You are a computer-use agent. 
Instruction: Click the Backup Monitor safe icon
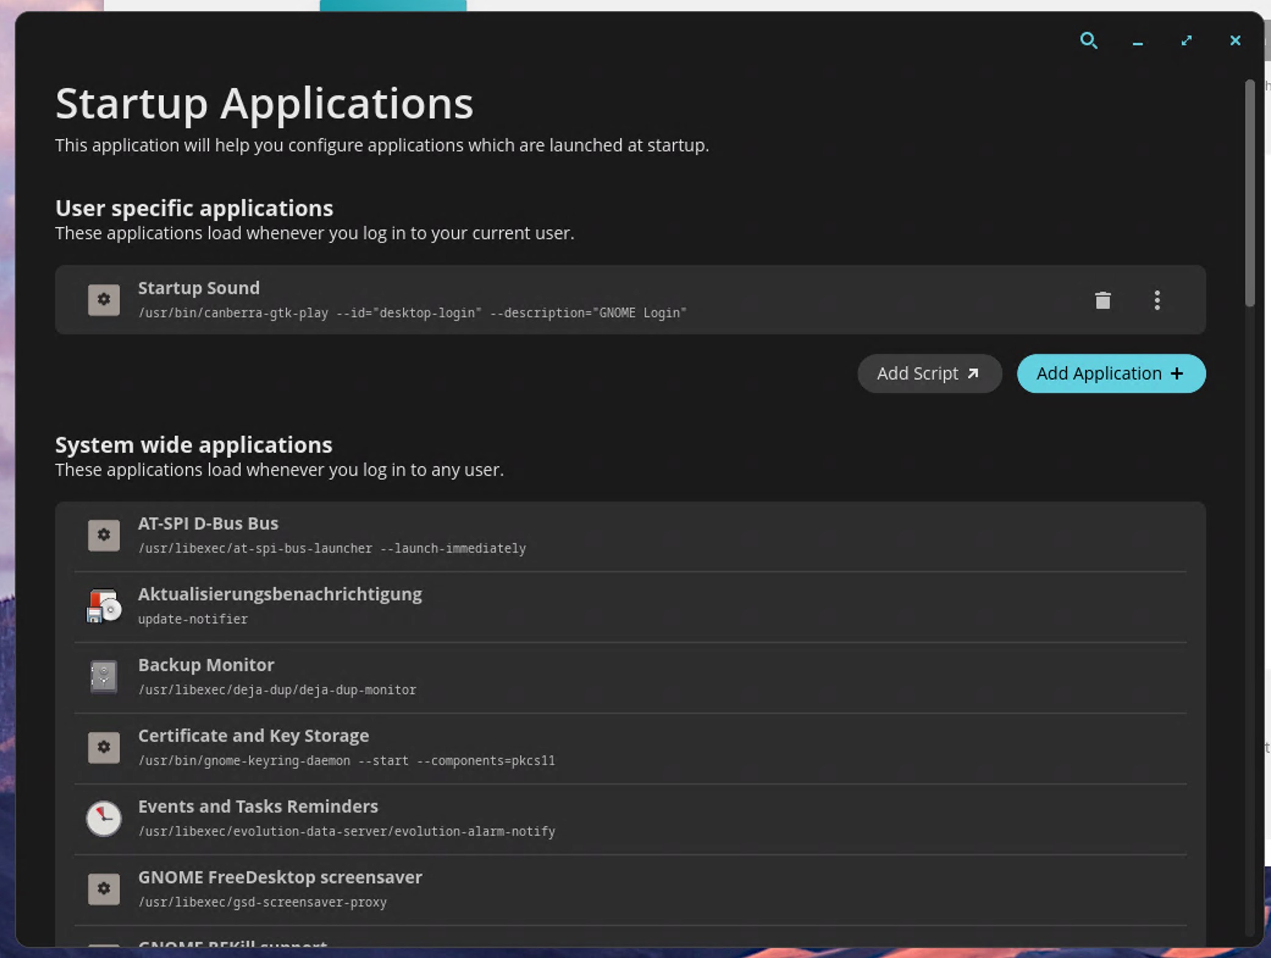(104, 677)
